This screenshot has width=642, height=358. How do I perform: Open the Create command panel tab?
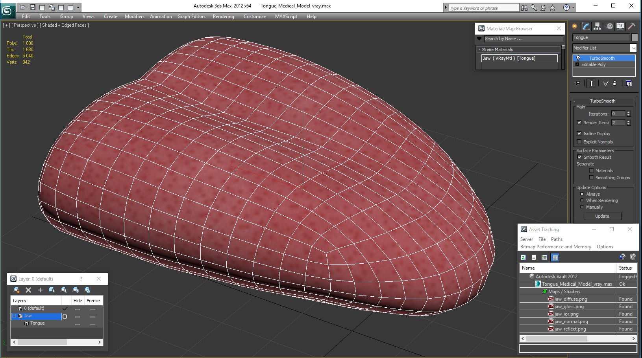575,26
